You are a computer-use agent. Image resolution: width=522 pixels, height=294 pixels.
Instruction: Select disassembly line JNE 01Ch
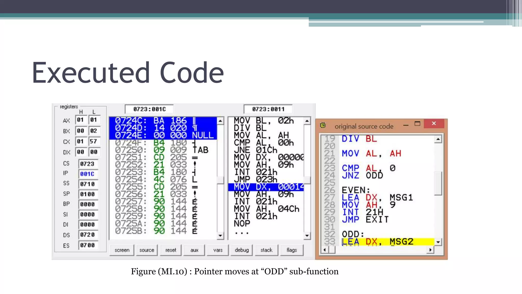266,150
